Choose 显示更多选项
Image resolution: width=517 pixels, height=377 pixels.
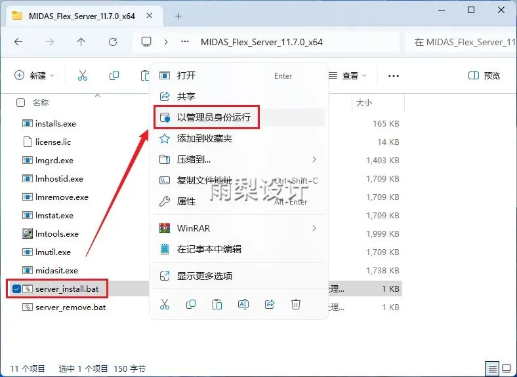click(239, 276)
